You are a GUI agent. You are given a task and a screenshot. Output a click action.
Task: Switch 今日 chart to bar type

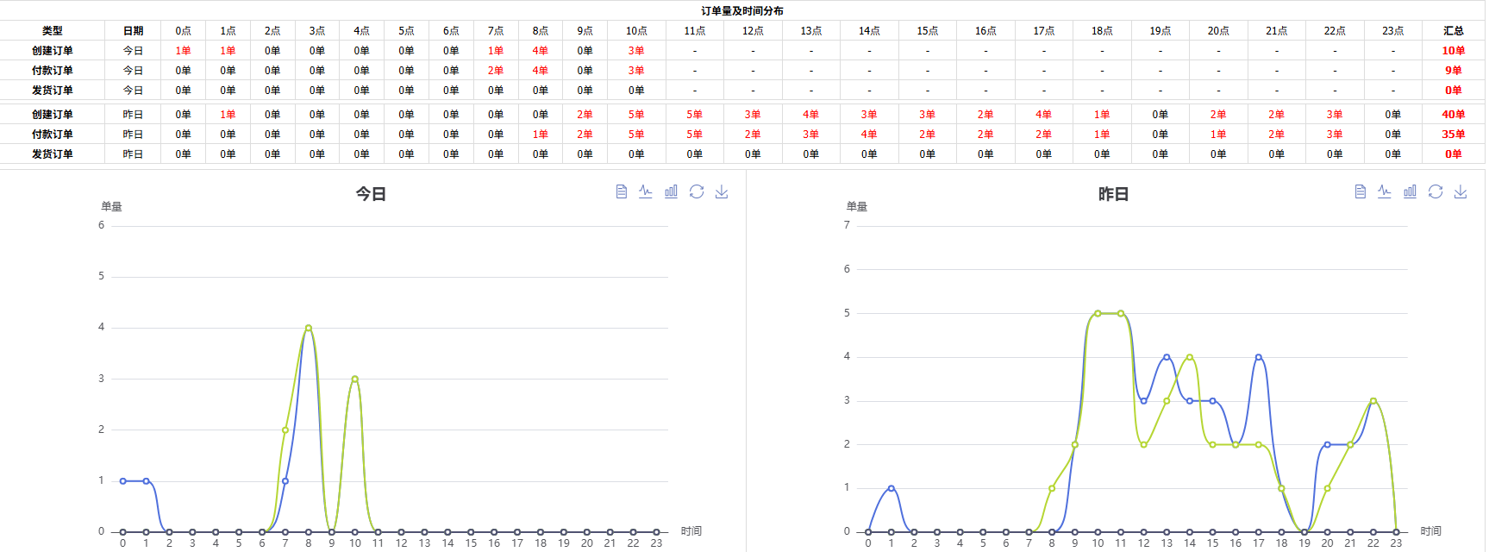671,191
